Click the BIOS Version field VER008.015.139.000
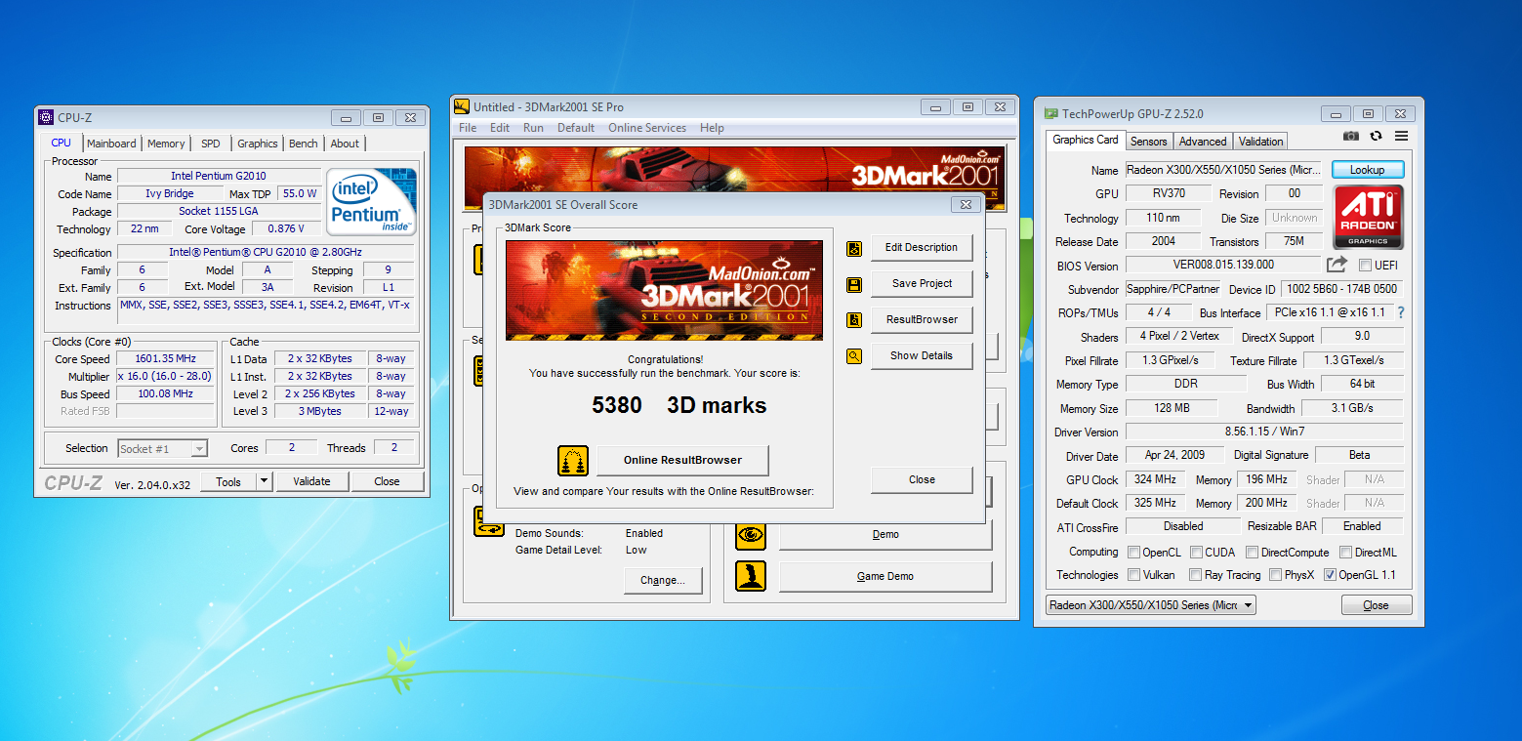 (x=1223, y=265)
